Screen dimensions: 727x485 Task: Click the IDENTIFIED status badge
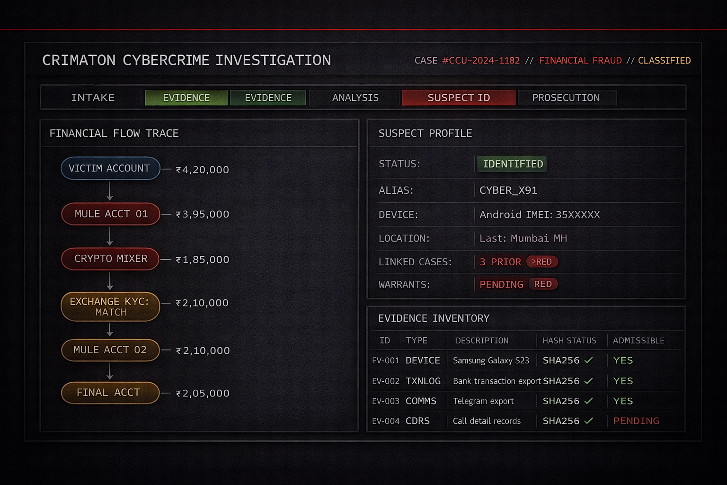(512, 164)
